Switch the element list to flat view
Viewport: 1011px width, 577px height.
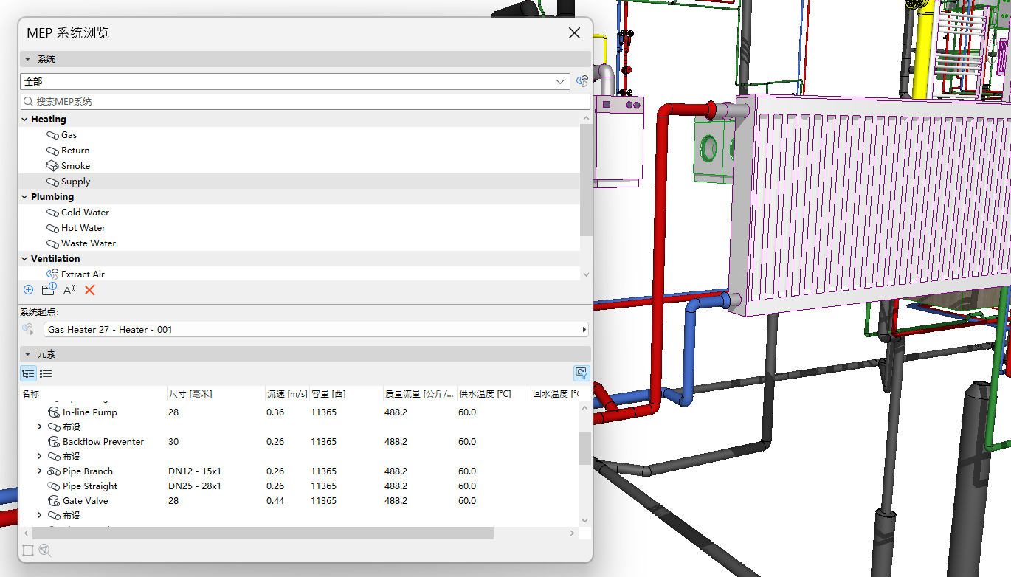[x=45, y=373]
